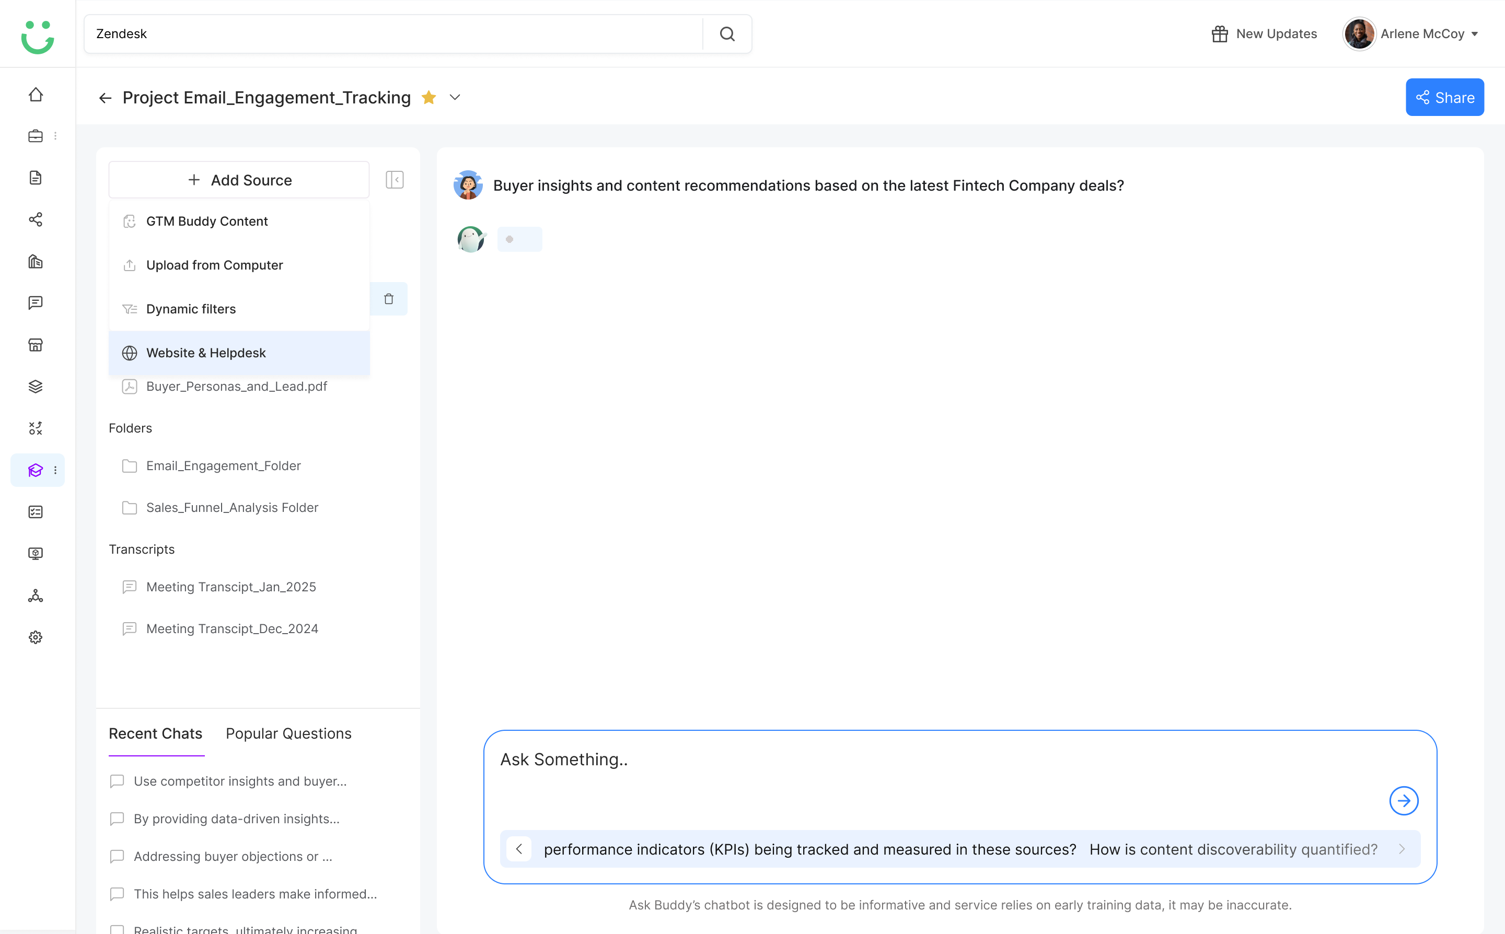Viewport: 1505px width, 934px height.
Task: Click the search magnifier icon
Action: coord(727,34)
